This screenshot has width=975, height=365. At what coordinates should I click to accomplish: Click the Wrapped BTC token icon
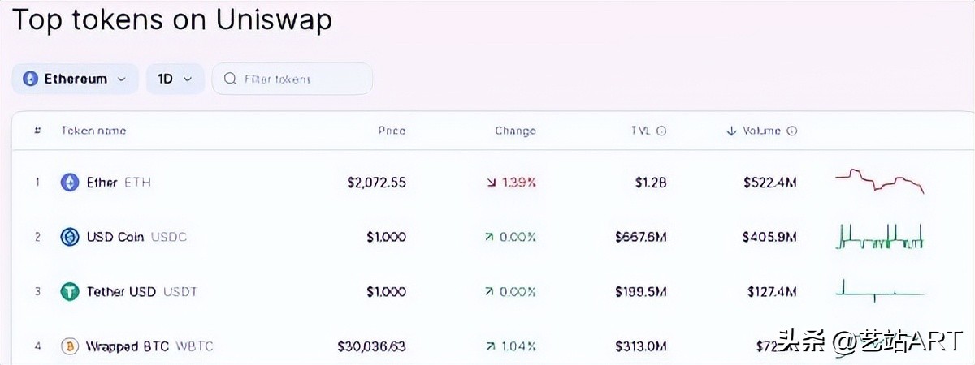(70, 346)
